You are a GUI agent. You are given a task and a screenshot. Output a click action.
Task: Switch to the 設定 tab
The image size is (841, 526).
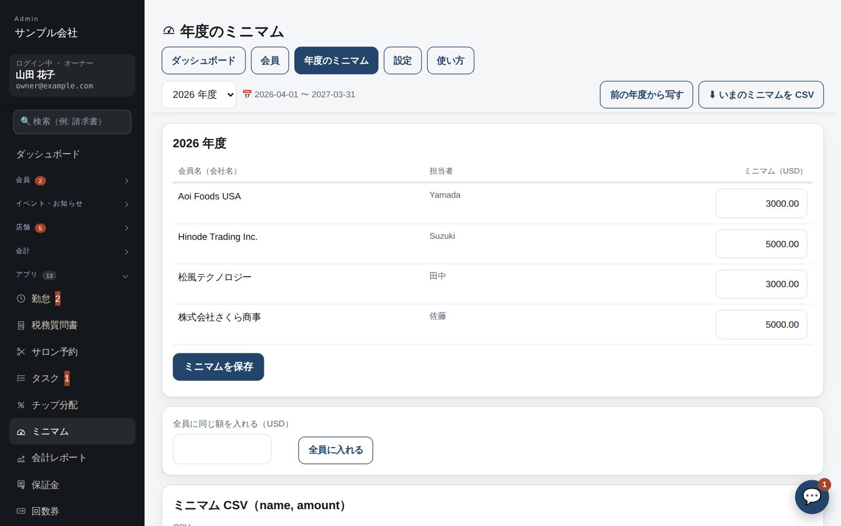point(403,60)
